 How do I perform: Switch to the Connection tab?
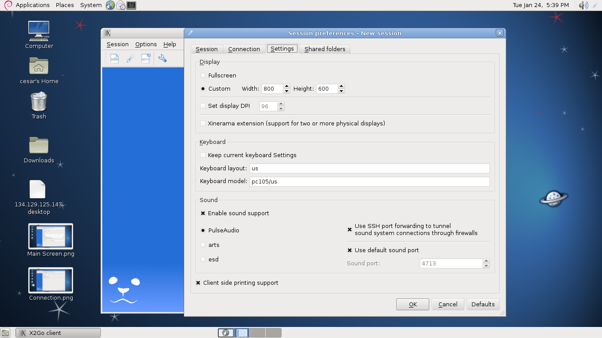coord(244,49)
